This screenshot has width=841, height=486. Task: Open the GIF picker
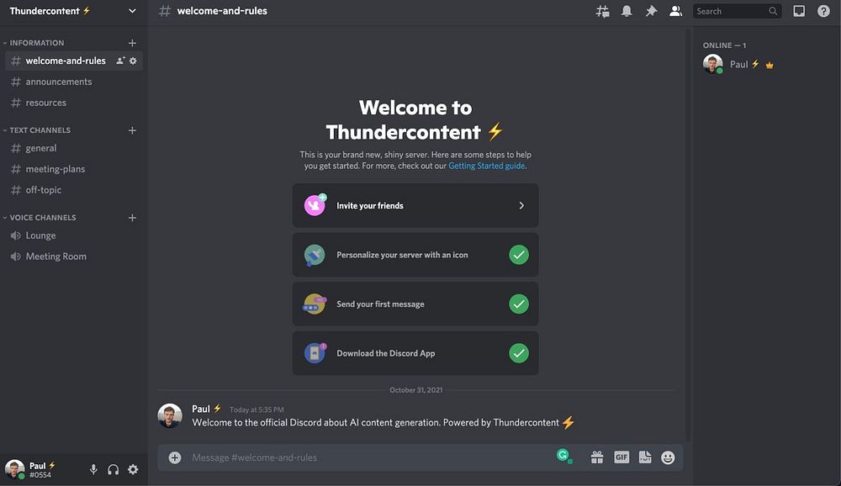coord(621,457)
